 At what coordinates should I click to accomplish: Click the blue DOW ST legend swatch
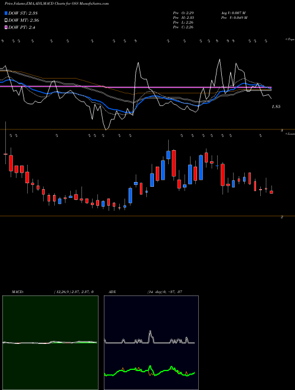pos(6,13)
